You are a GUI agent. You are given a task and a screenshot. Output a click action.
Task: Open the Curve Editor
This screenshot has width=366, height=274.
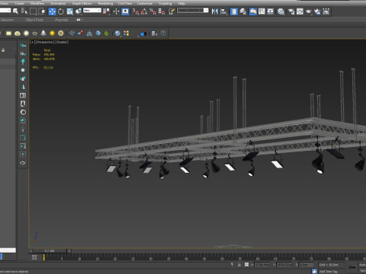coord(262,11)
